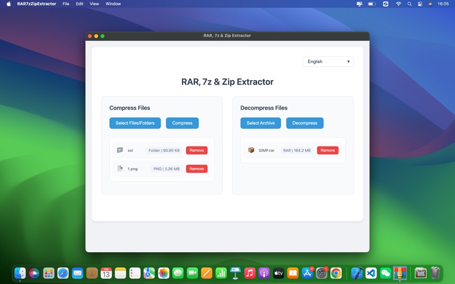Image resolution: width=455 pixels, height=284 pixels.
Task: Open WeChat from the dock
Action: coord(386,273)
